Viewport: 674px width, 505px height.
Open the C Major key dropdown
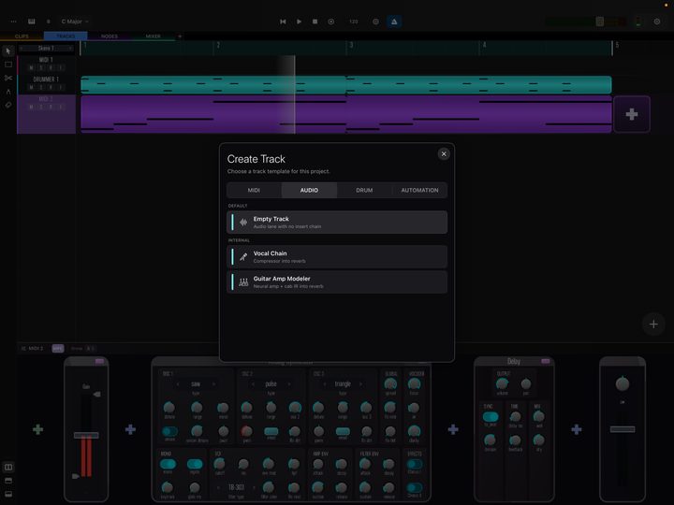click(x=75, y=22)
